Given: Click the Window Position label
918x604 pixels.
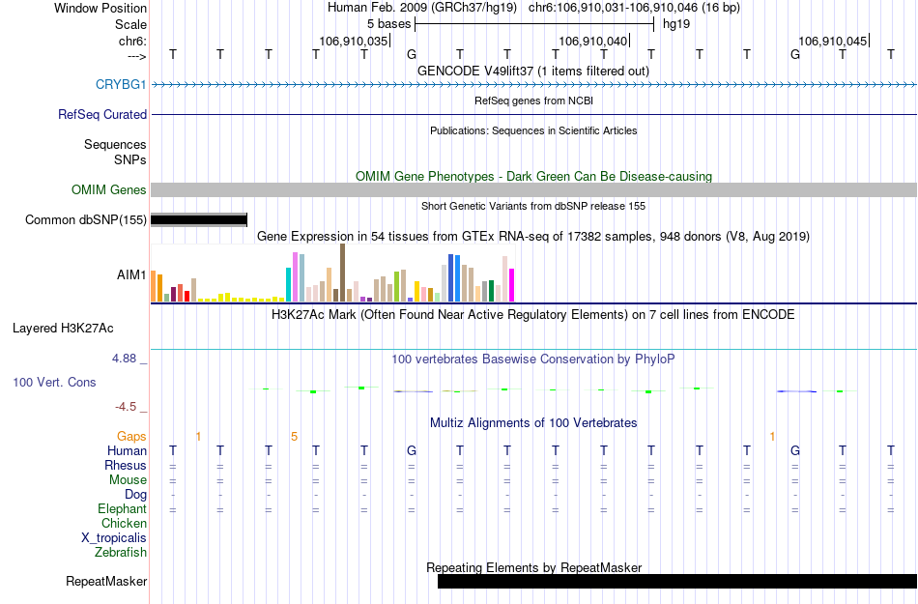Looking at the screenshot, I should pos(100,8).
